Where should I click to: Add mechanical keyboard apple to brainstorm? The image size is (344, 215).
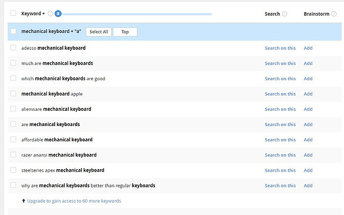pyautogui.click(x=308, y=94)
